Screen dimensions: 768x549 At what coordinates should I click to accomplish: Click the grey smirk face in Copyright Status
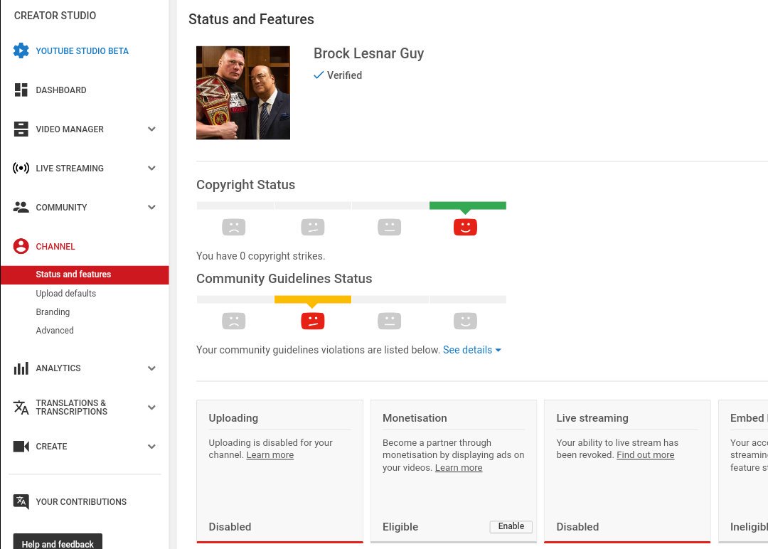pos(312,228)
